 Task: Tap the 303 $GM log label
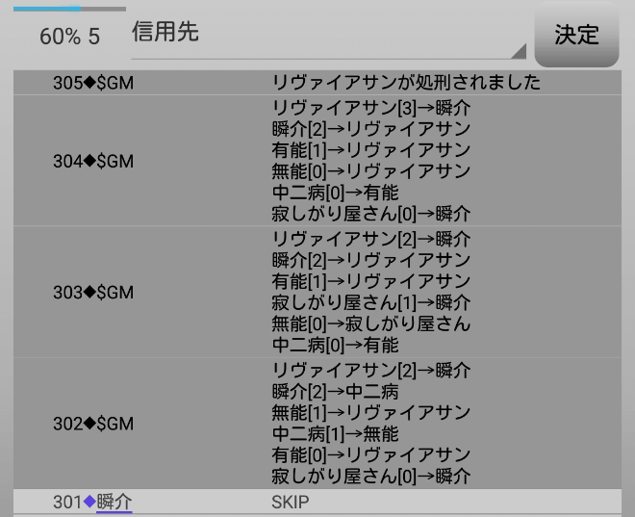coord(92,292)
